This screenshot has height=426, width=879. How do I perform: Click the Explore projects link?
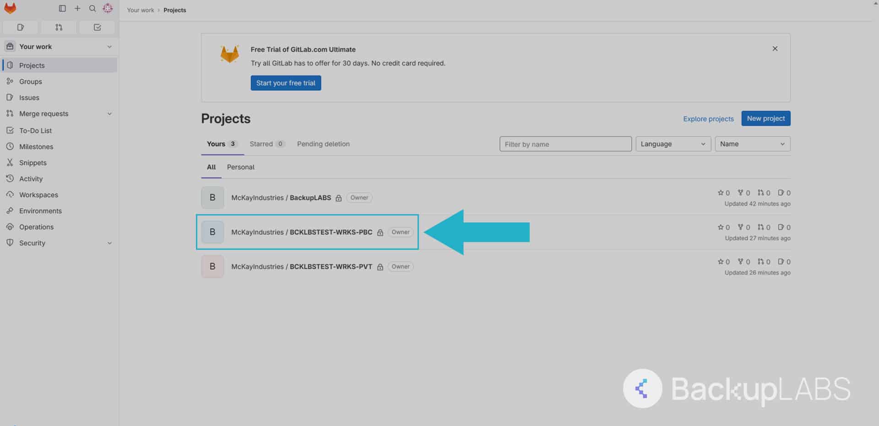click(x=708, y=119)
